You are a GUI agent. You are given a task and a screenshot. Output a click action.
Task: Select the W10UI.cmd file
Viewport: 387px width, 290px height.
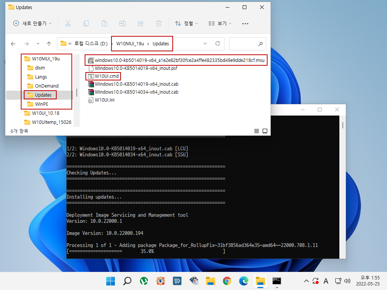104,76
